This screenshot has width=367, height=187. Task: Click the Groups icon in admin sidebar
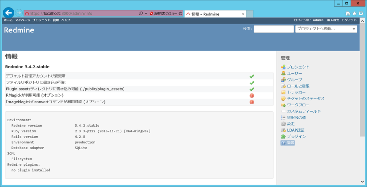(x=283, y=80)
